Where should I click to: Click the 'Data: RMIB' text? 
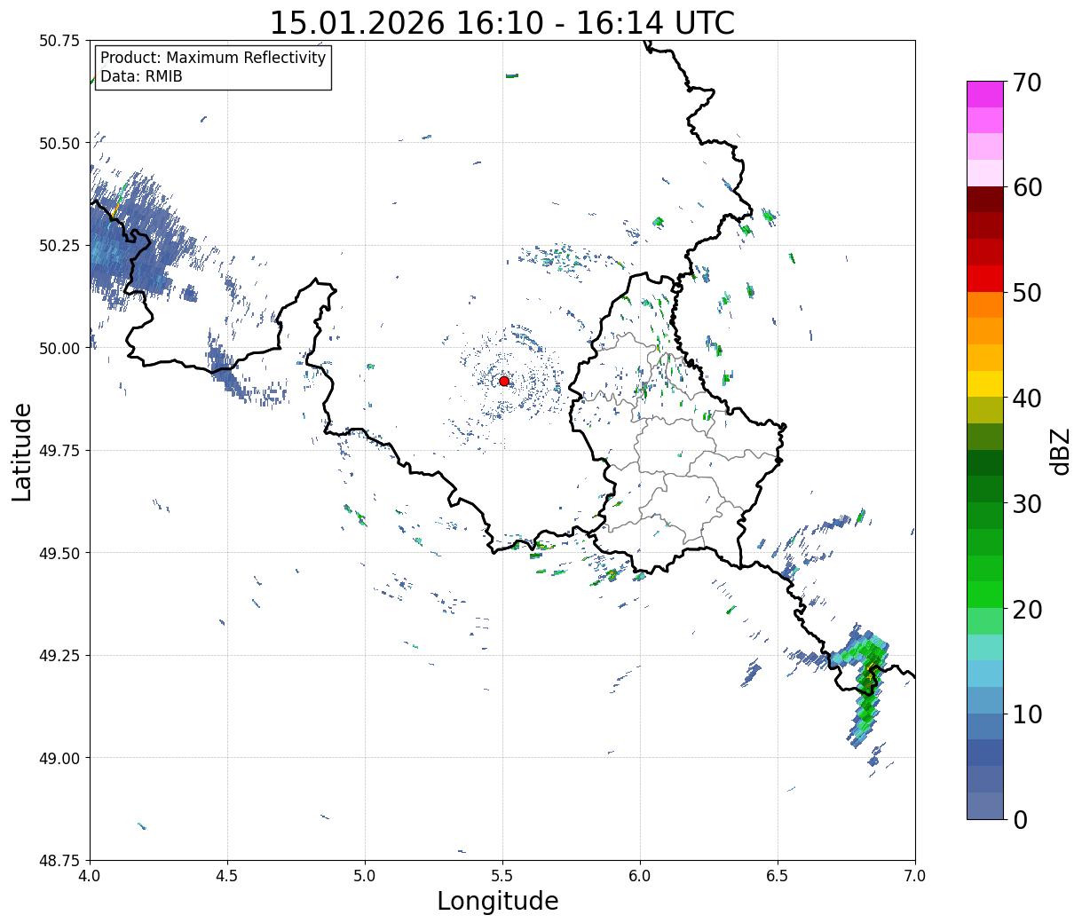click(x=141, y=77)
